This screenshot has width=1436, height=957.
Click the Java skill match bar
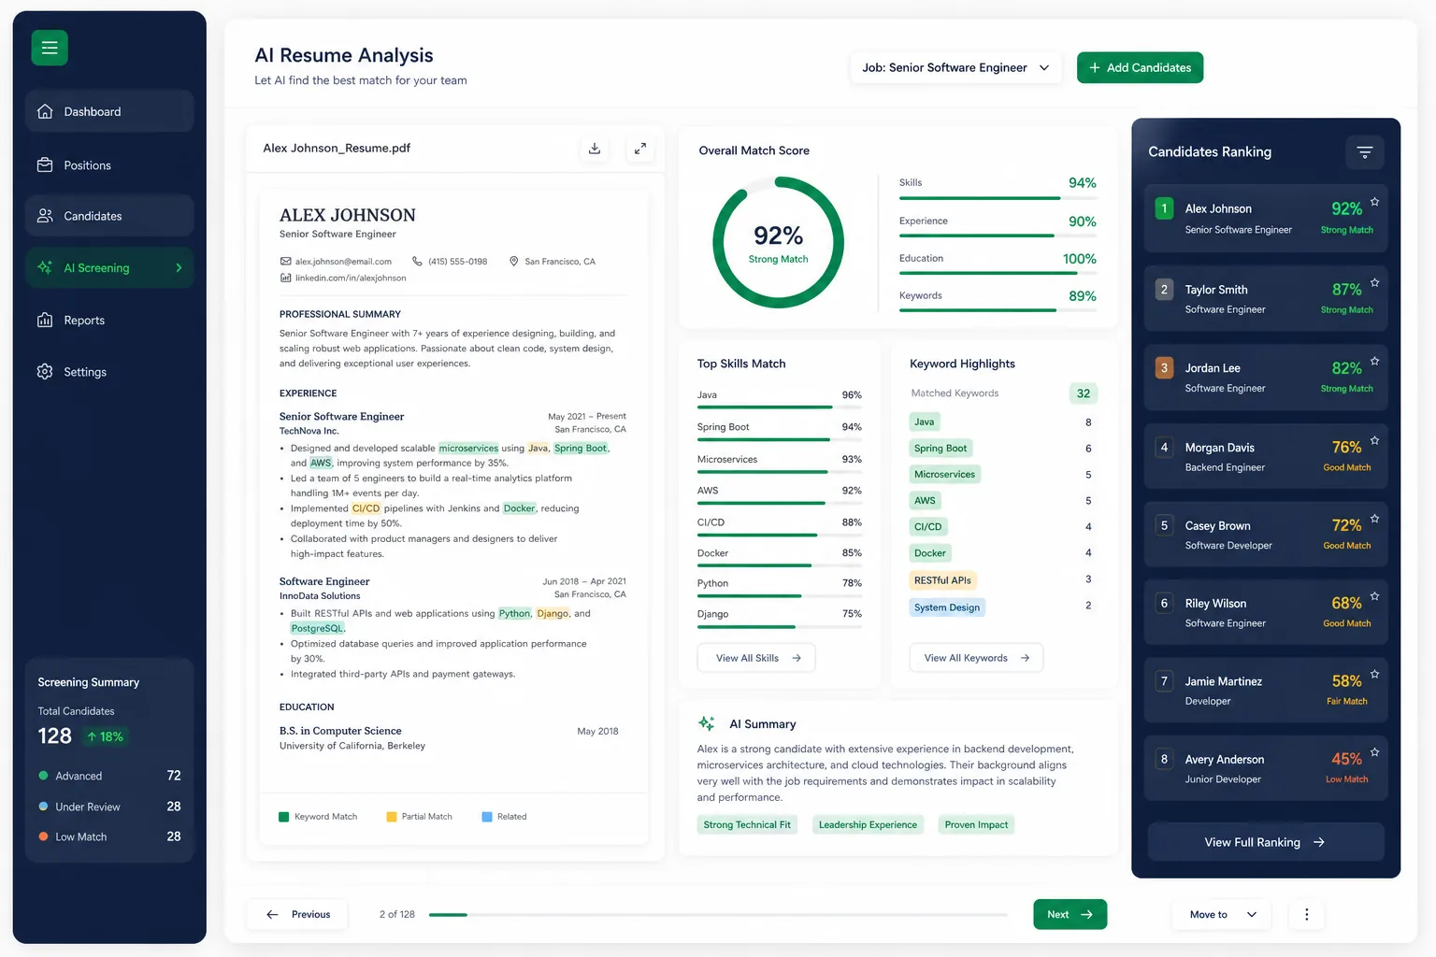coord(780,407)
